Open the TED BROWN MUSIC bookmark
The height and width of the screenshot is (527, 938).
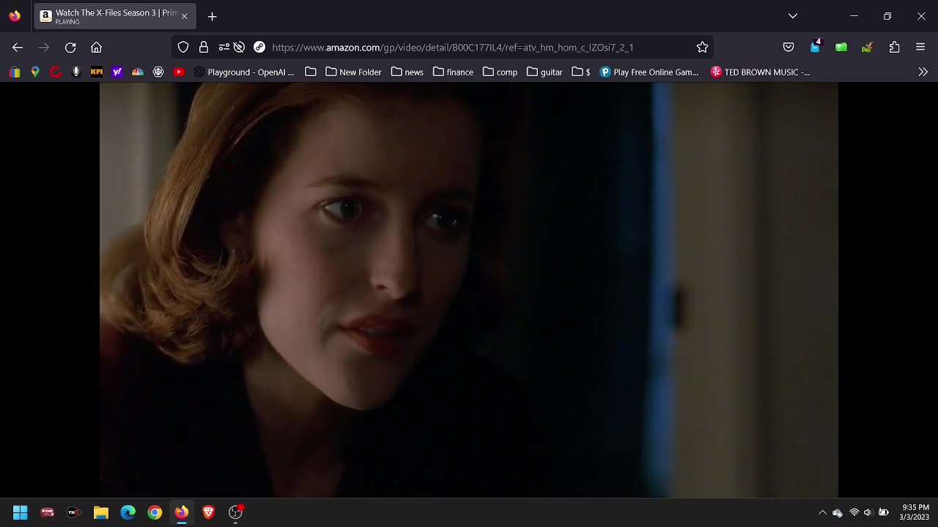tap(761, 72)
